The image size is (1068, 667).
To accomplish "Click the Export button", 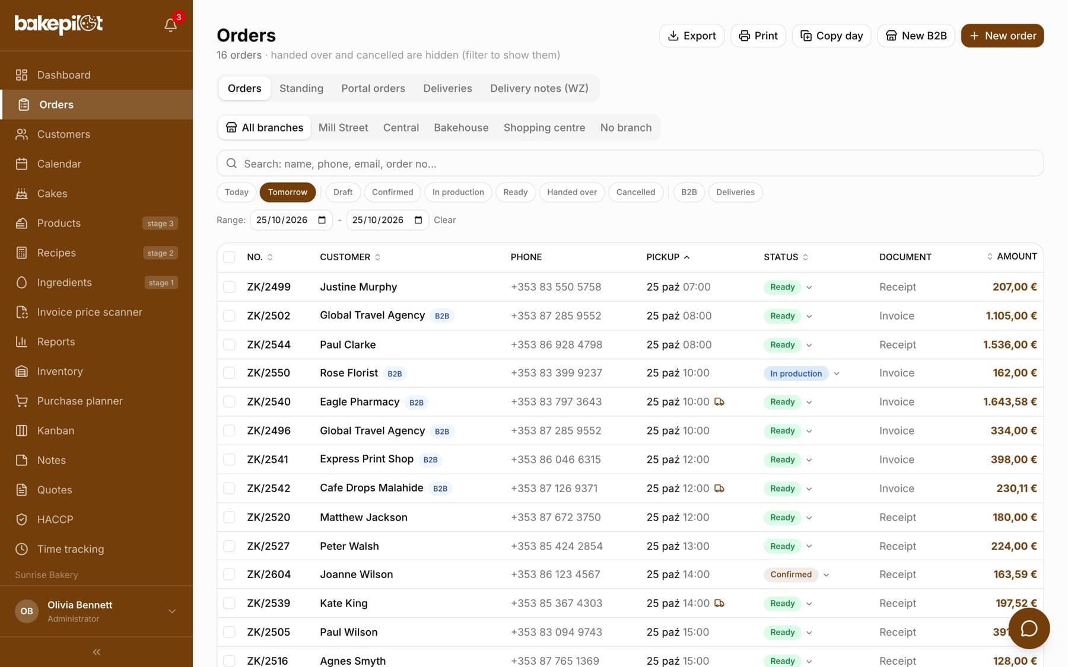I will pos(692,36).
